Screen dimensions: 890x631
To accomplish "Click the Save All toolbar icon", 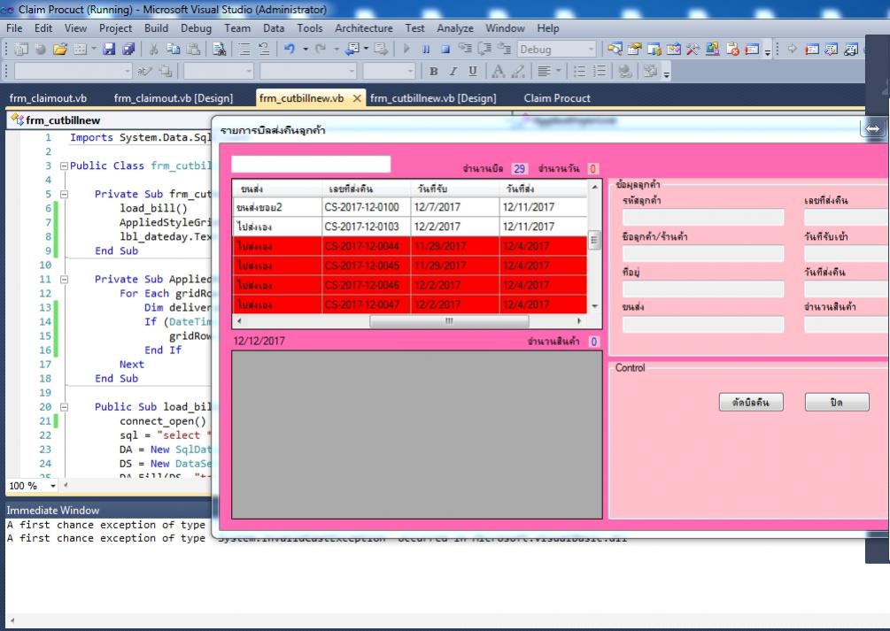I will pos(128,50).
